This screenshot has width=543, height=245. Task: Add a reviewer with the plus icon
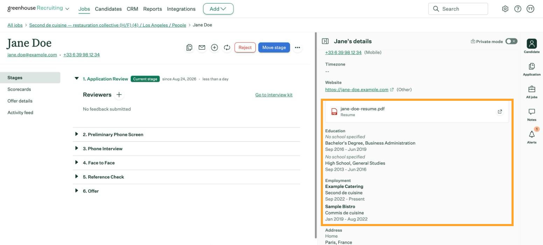119,94
